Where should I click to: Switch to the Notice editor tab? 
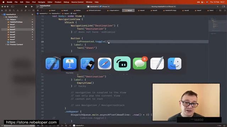click(77, 10)
